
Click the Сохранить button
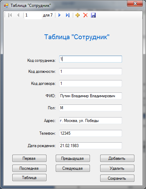[117, 178]
